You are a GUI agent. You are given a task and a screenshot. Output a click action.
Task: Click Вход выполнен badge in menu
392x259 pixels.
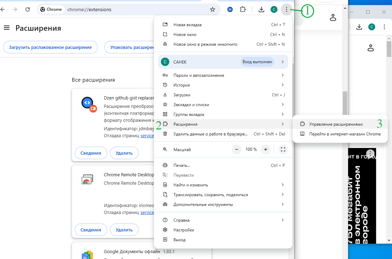pyautogui.click(x=257, y=62)
